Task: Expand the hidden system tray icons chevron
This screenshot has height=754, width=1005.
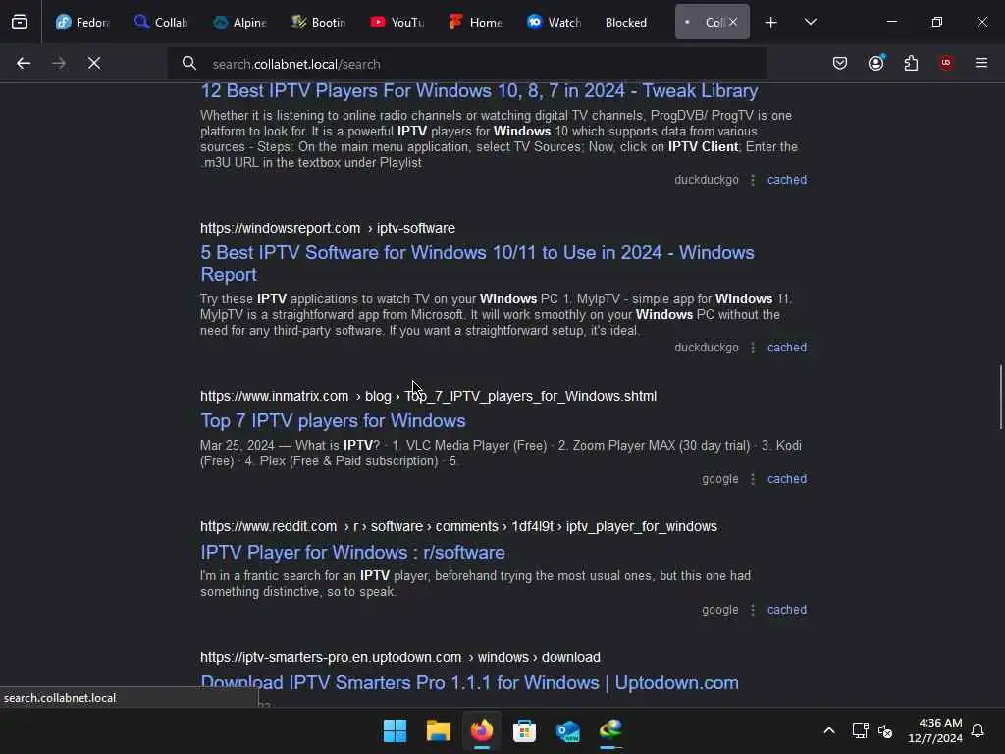Action: (x=828, y=730)
